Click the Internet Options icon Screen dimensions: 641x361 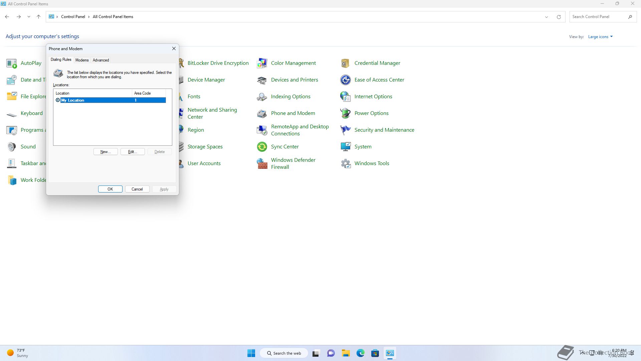[346, 97]
